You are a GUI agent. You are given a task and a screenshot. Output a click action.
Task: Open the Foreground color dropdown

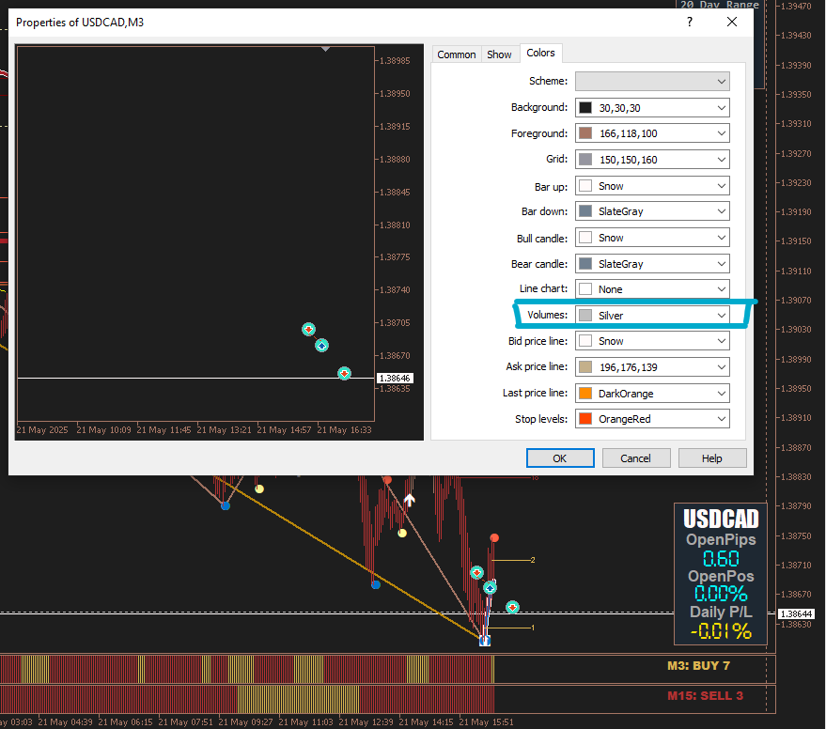tap(652, 133)
